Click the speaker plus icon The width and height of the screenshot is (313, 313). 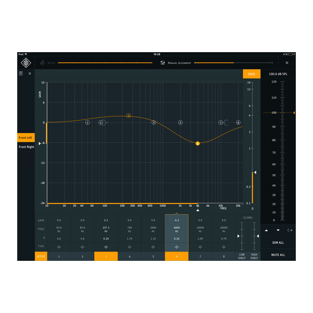[290, 231]
